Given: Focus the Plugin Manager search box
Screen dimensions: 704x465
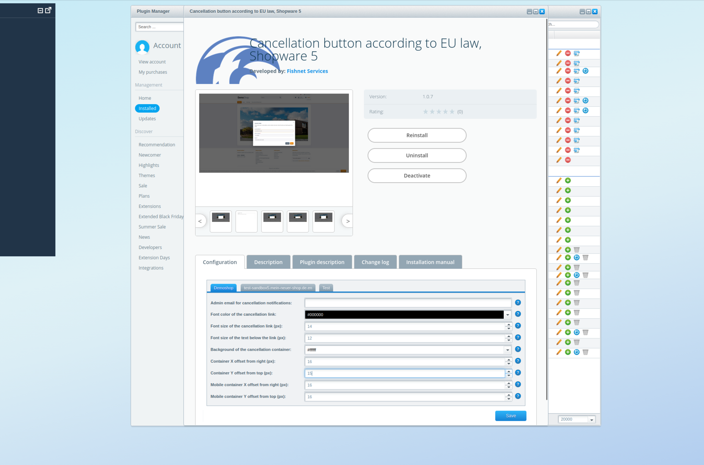Looking at the screenshot, I should [159, 27].
